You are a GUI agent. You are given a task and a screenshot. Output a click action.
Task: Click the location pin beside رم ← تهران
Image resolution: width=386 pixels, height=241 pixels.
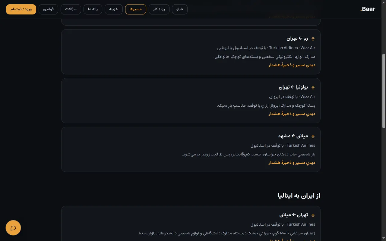(x=313, y=39)
